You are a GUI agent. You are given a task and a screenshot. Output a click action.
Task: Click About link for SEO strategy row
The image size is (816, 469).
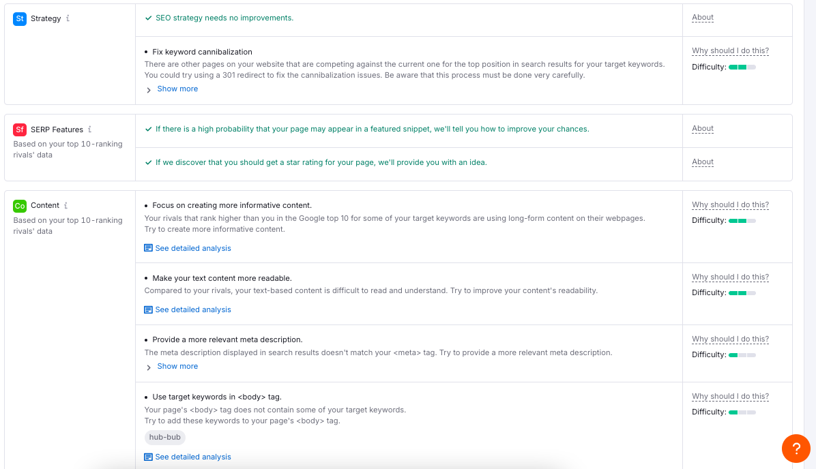click(702, 18)
